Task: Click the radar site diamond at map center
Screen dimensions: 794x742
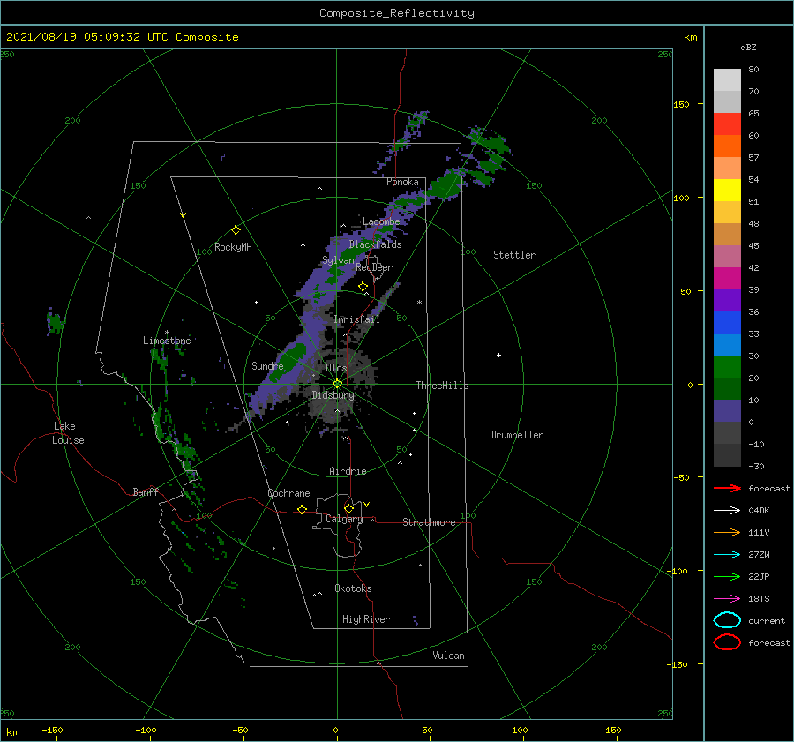Action: tap(337, 384)
